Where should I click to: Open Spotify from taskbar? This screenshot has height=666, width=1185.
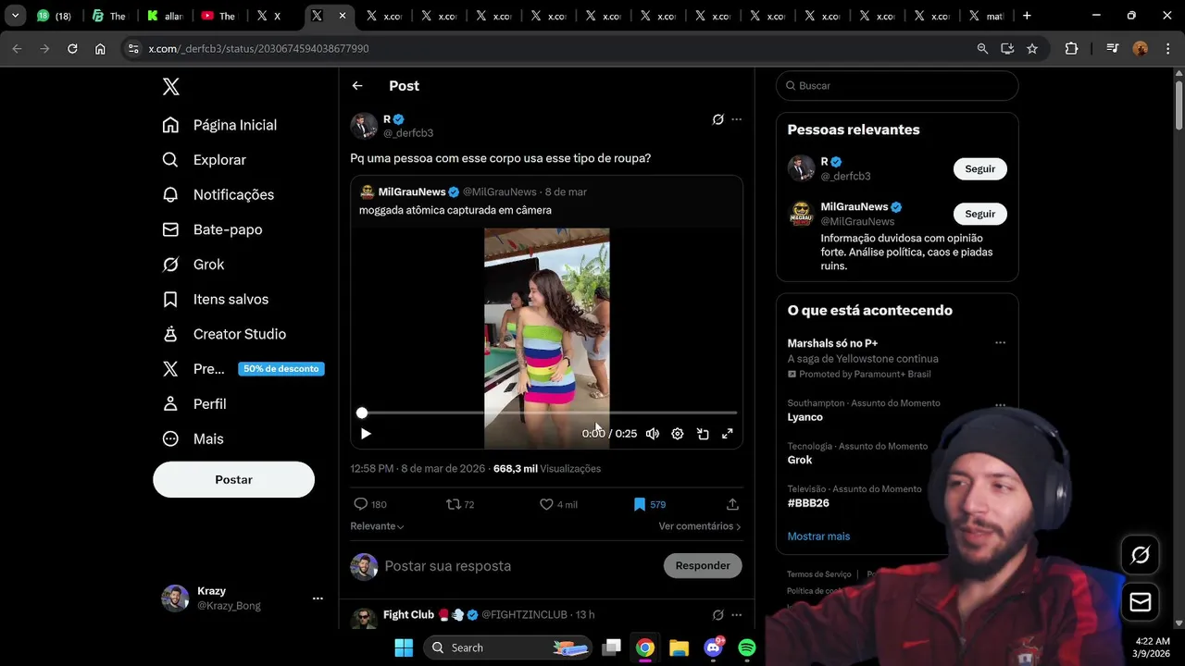[x=747, y=647]
